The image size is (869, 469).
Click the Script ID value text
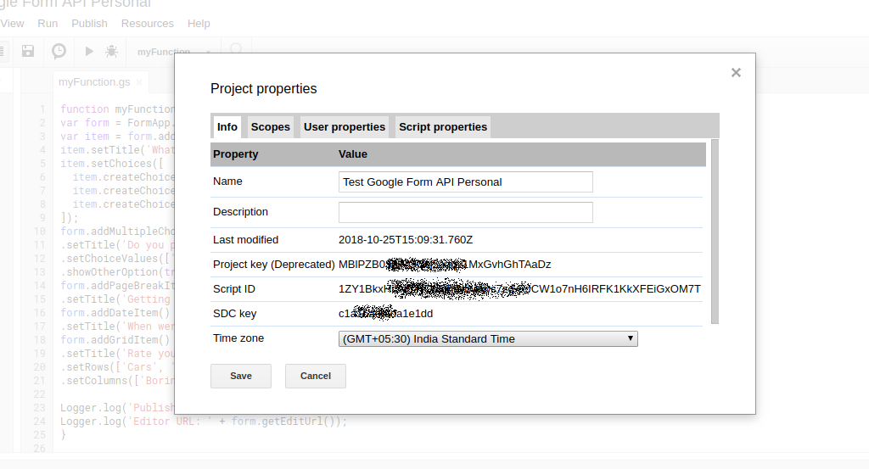pos(520,289)
